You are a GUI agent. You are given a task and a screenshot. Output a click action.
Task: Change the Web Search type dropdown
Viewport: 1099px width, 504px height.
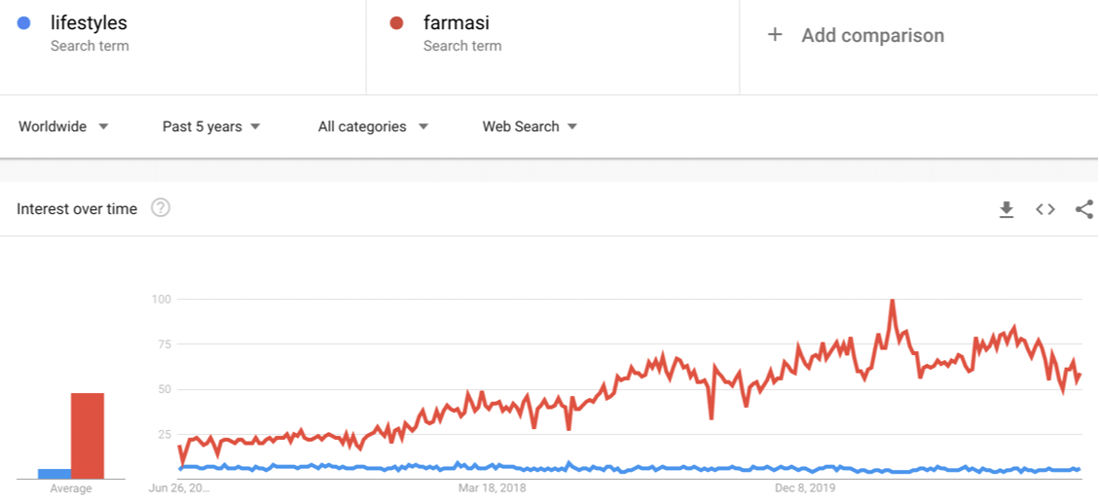point(530,126)
